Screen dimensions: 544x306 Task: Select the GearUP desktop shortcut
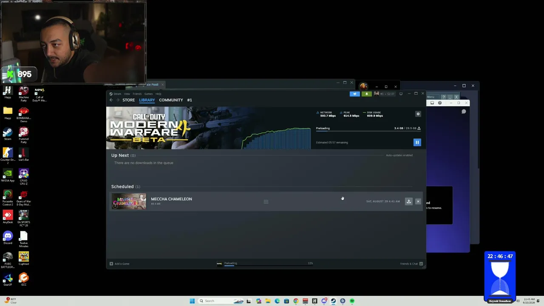8,280
